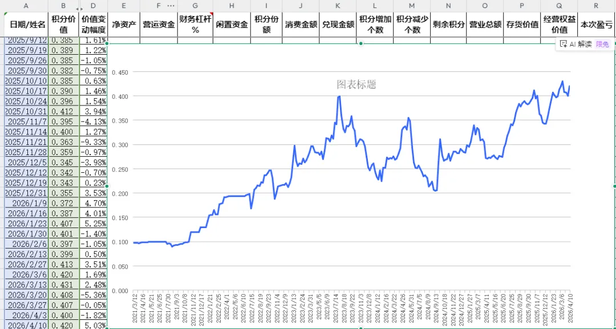Click the 经营权益价值 header cell

pyautogui.click(x=559, y=25)
